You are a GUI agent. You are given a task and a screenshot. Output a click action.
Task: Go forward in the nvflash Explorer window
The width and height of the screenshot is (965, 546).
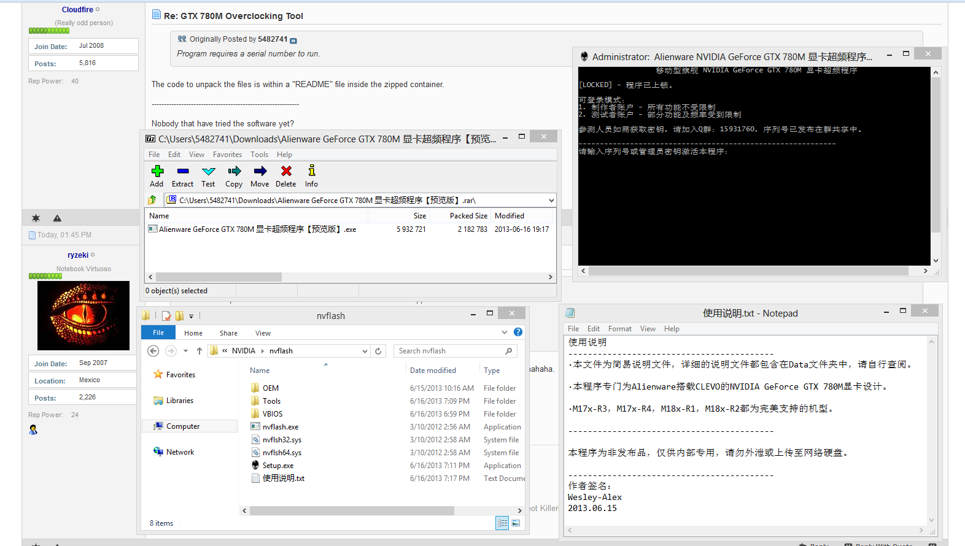[171, 351]
